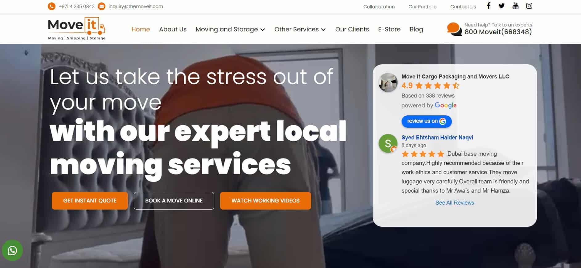Click the Move it logo
The height and width of the screenshot is (268, 581).
77,29
